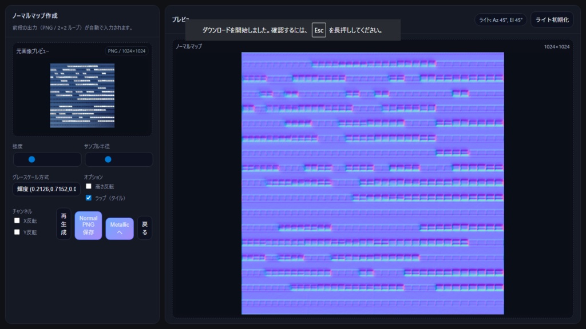Click the large normal map preview image

tap(373, 183)
